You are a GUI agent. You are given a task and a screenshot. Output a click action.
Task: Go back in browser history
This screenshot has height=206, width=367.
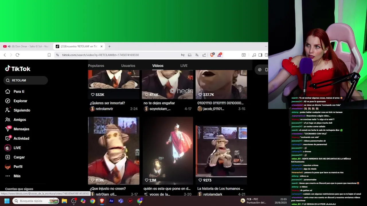pyautogui.click(x=5, y=55)
